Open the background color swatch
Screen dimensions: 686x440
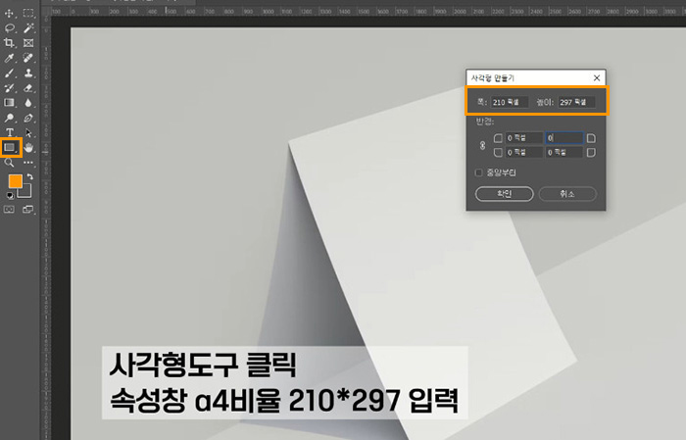click(x=26, y=192)
